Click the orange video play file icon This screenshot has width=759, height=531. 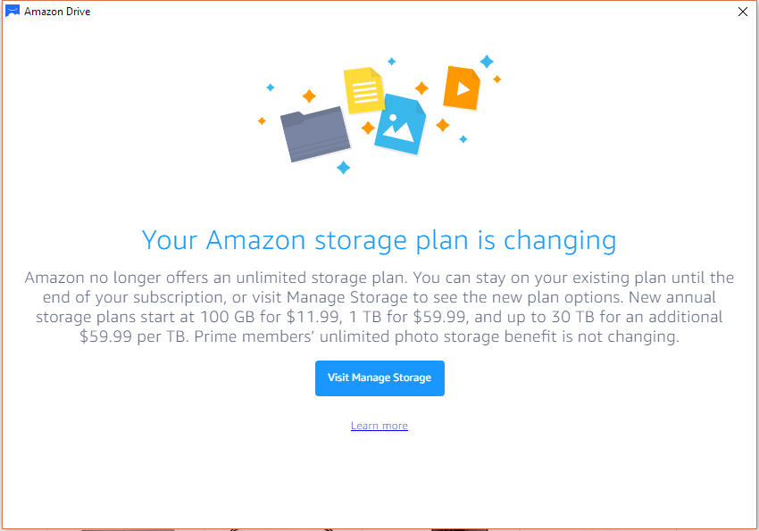[x=462, y=87]
